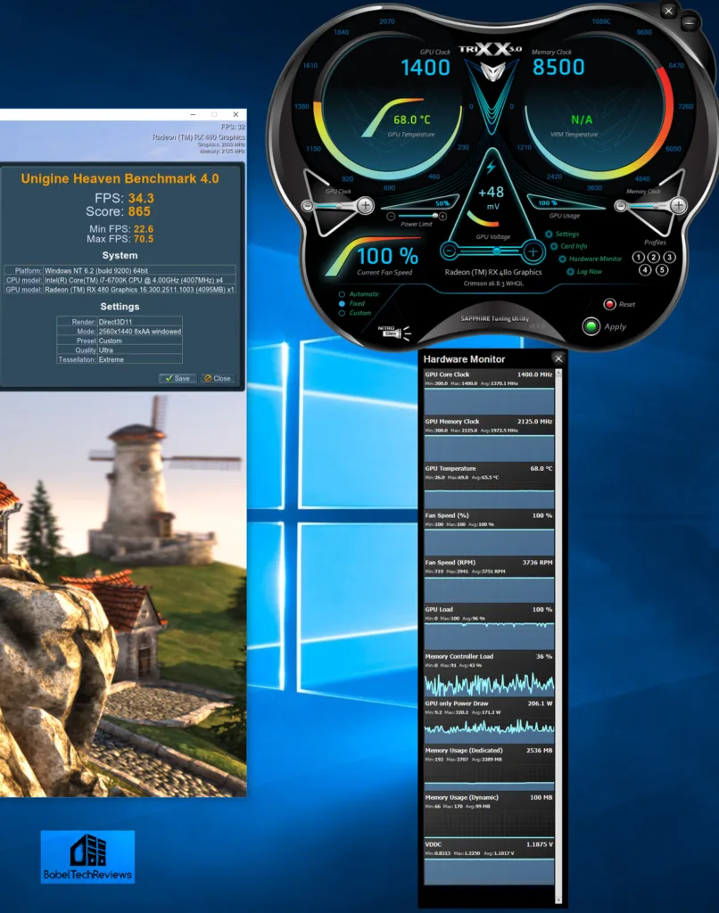Viewport: 719px width, 913px height.
Task: Click the 100 % Current Fan Speed readout
Action: tap(387, 256)
